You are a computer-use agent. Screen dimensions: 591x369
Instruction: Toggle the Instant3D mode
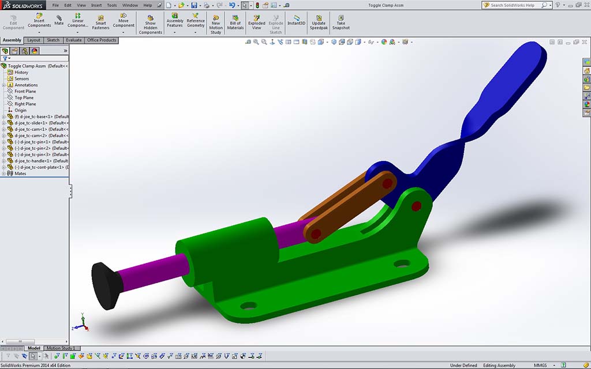(296, 19)
